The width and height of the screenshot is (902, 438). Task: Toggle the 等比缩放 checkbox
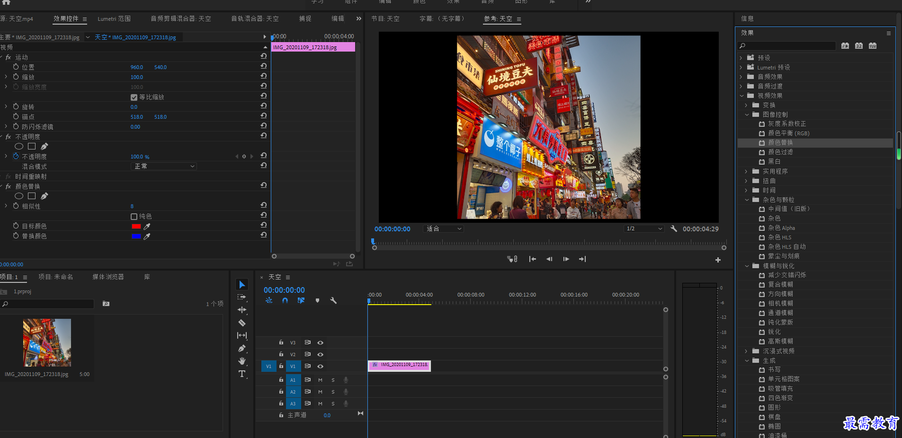coord(134,97)
